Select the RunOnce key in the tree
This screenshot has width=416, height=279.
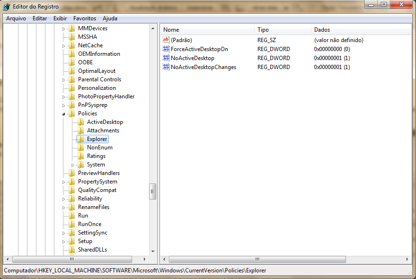point(89,224)
